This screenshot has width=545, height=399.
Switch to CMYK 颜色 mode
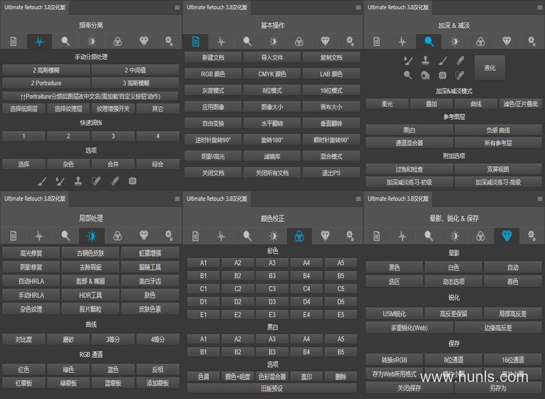[x=272, y=74]
